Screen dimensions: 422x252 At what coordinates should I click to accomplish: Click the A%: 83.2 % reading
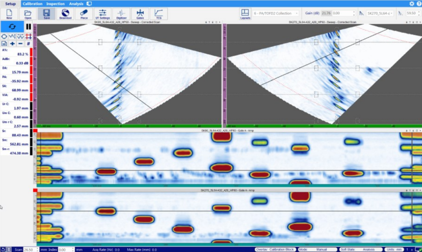[x=15, y=52]
